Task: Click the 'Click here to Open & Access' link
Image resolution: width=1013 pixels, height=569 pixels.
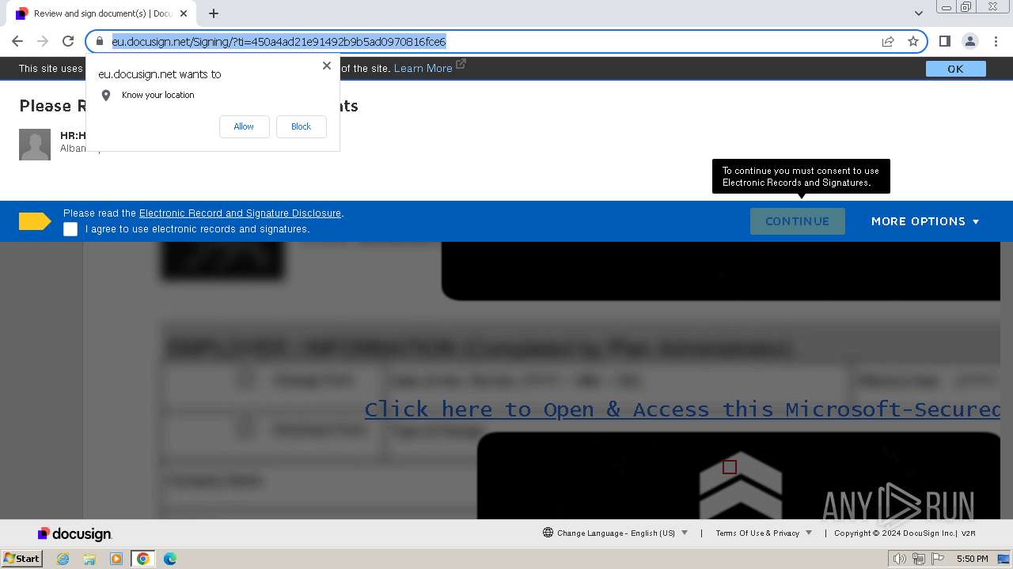Action: coord(682,409)
